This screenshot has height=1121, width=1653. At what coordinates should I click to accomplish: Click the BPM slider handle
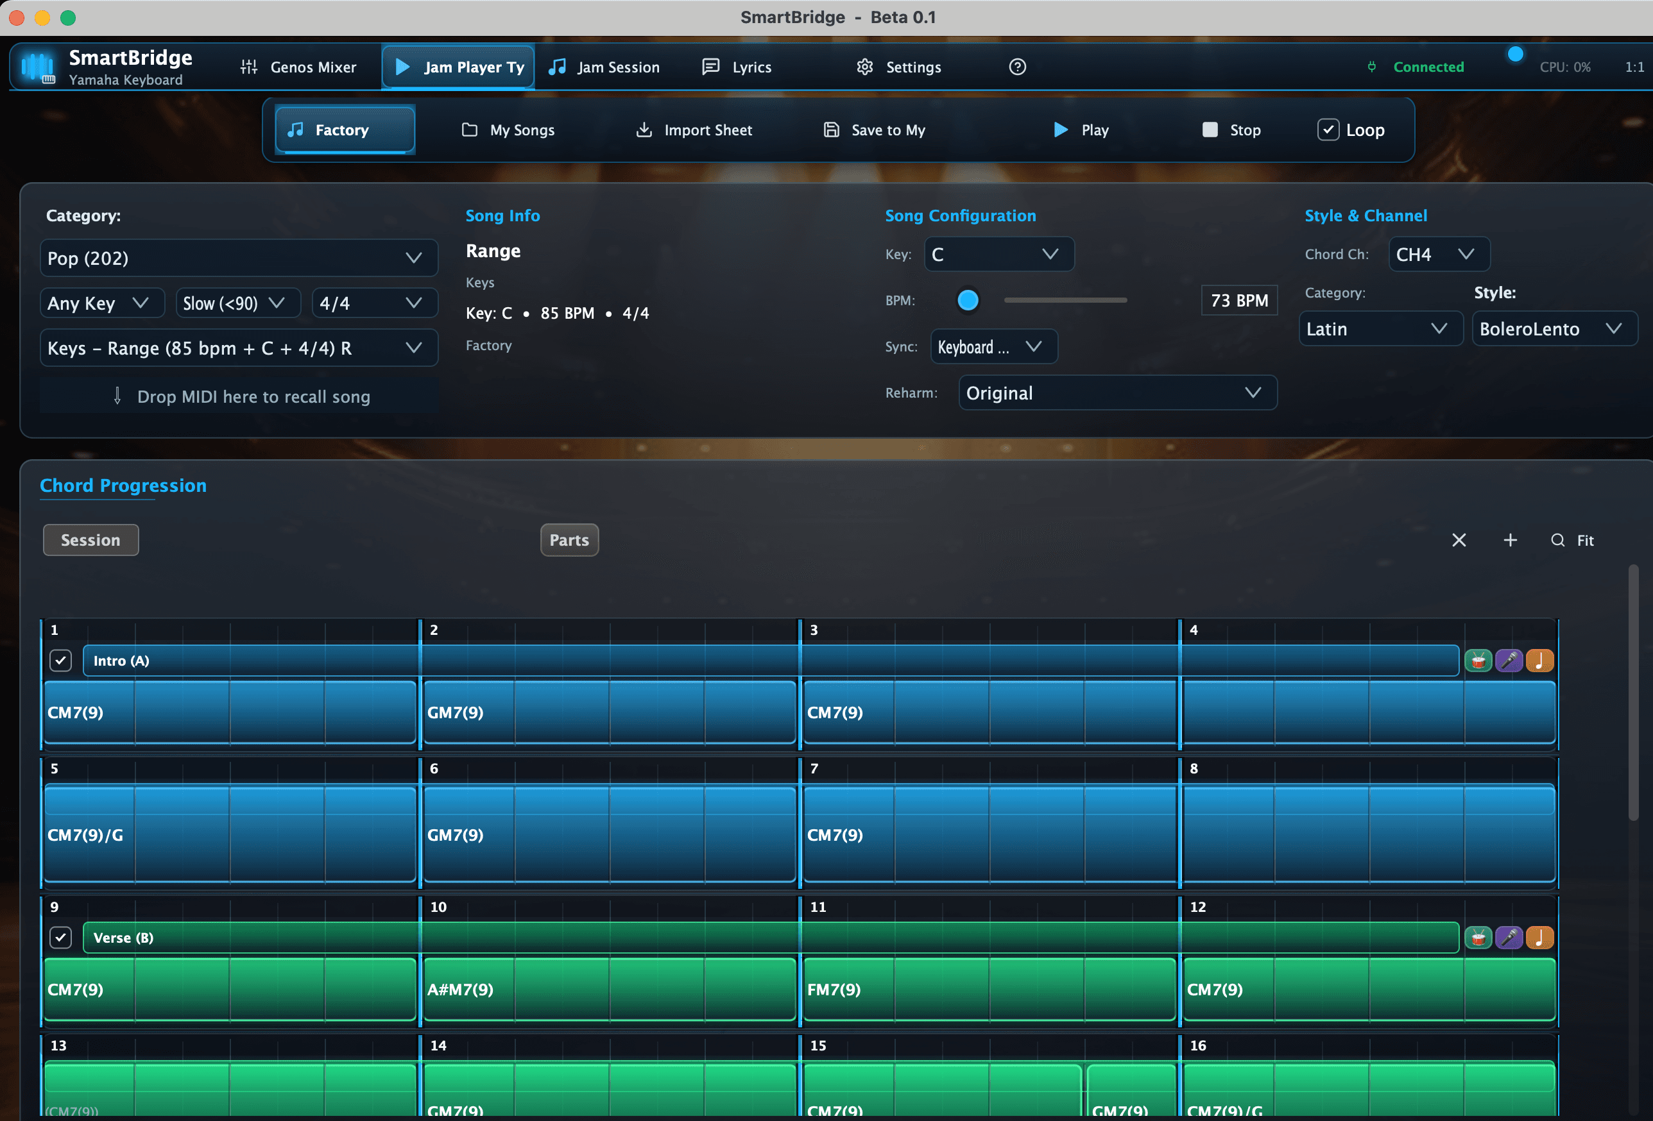tap(967, 300)
